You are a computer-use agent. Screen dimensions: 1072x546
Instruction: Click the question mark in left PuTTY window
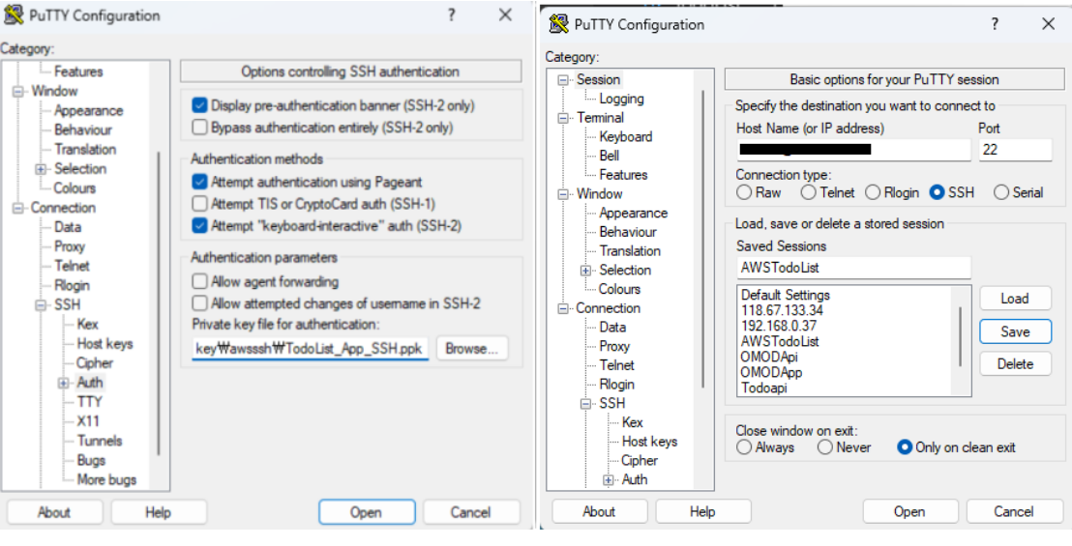tap(451, 15)
